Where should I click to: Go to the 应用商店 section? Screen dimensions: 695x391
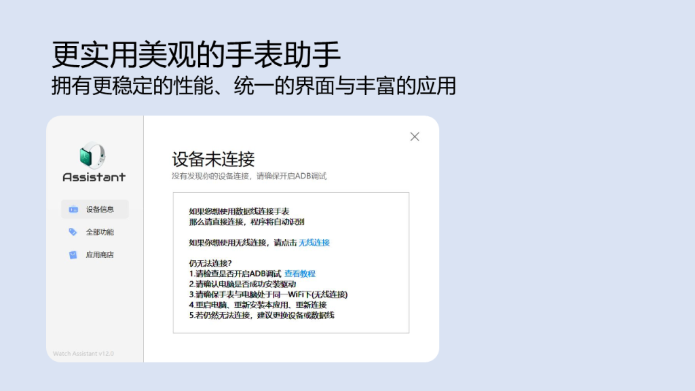(x=99, y=255)
